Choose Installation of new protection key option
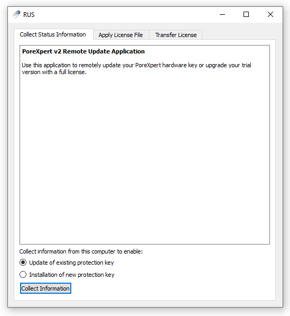This screenshot has width=290, height=316. (x=67, y=275)
